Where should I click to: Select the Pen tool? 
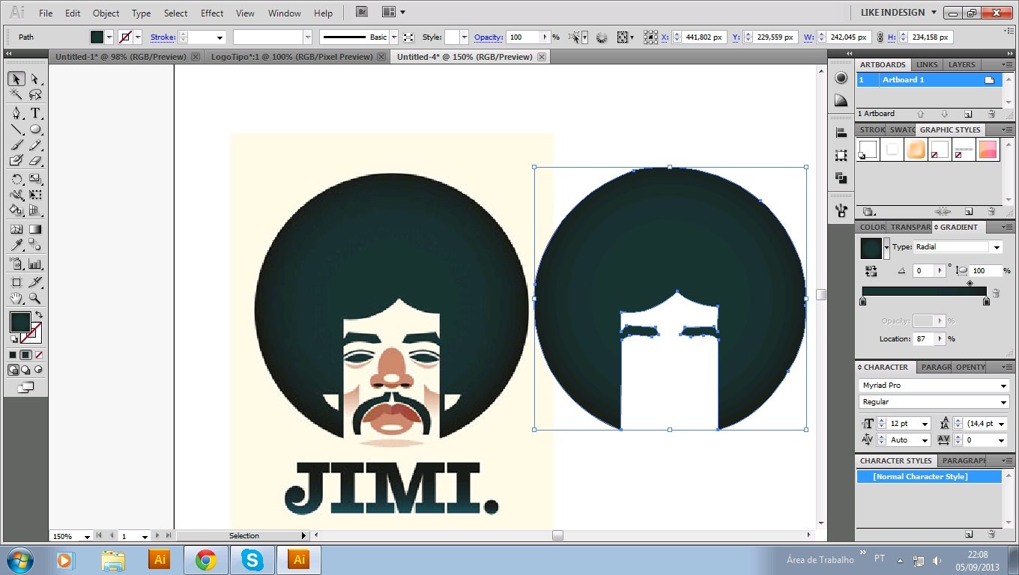(16, 113)
